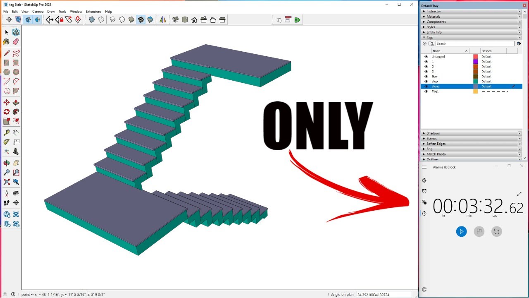Toggle visibility of tag 3

(426, 72)
